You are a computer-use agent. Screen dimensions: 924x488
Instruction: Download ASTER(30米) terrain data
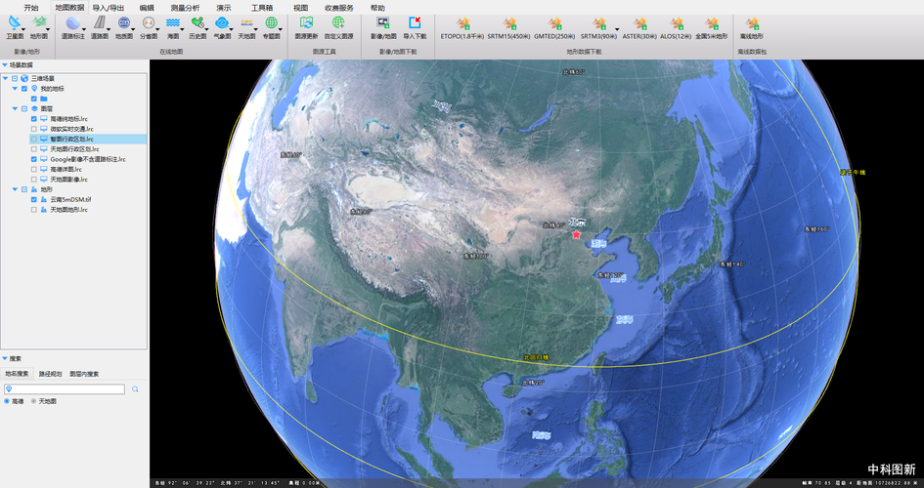pos(639,24)
